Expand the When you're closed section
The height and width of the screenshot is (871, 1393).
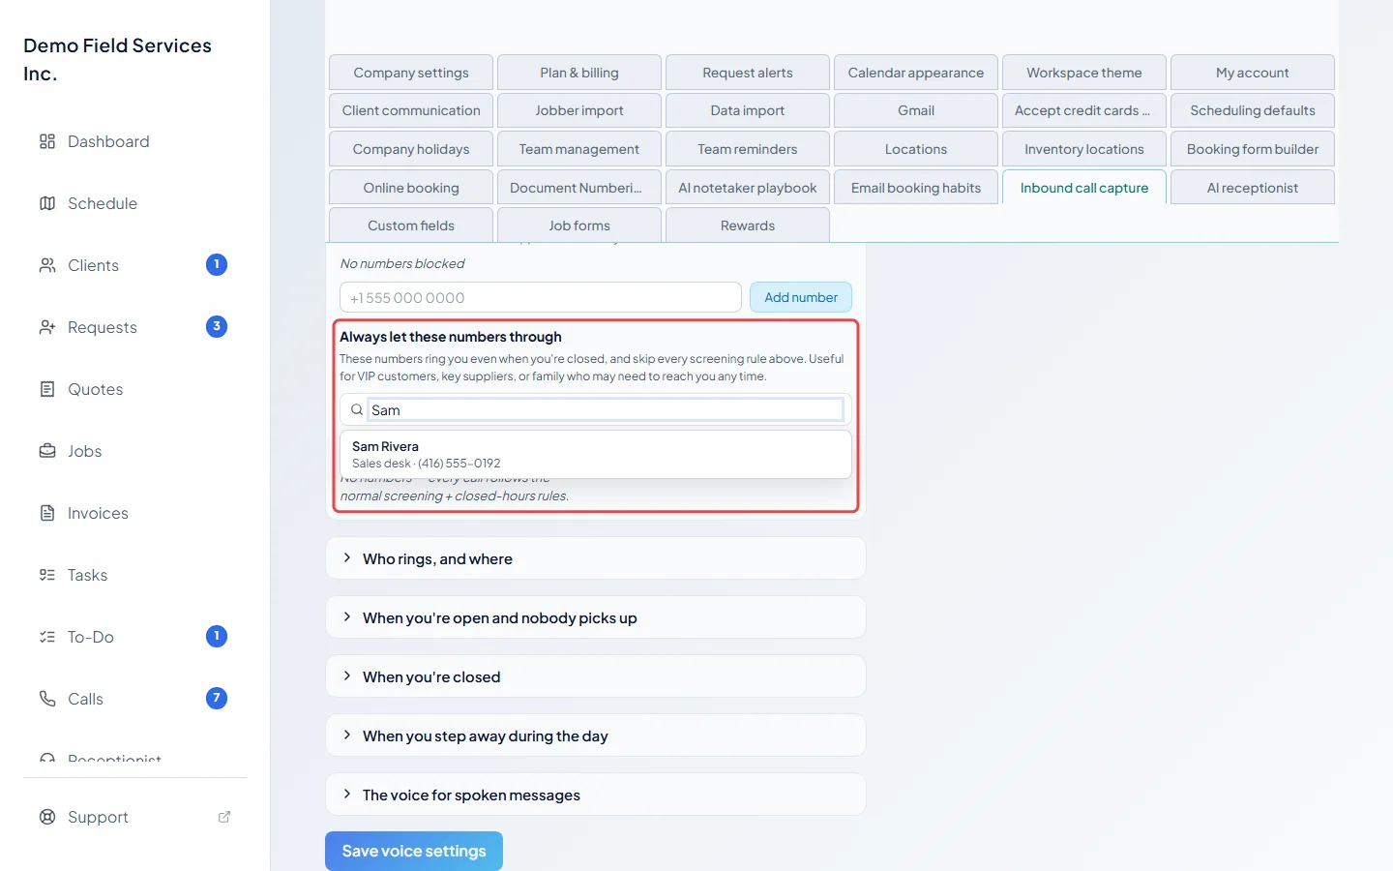pyautogui.click(x=596, y=676)
